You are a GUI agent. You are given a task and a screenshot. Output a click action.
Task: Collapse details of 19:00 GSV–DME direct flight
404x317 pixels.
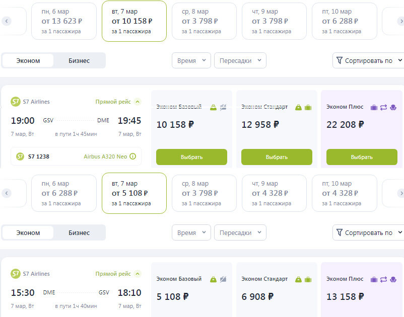(138, 102)
